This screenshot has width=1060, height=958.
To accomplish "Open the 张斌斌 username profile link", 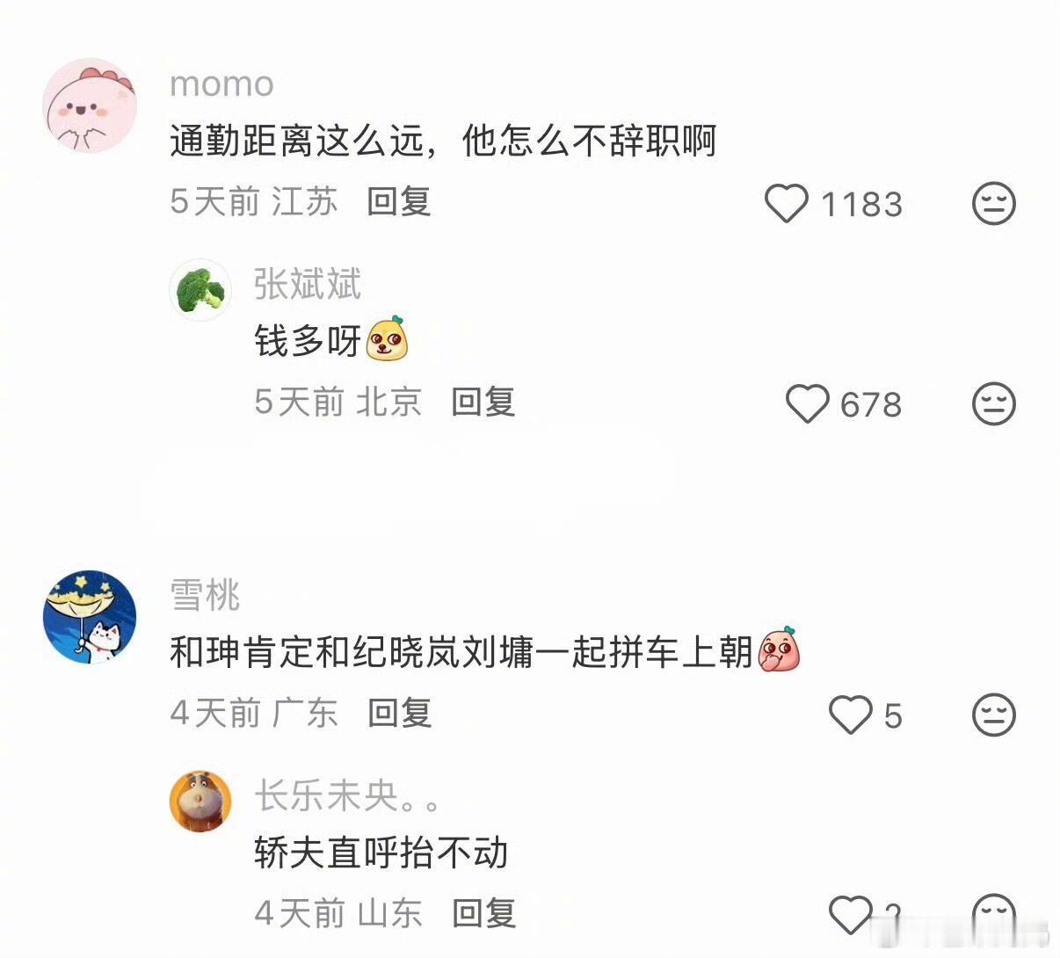I will pos(308,285).
